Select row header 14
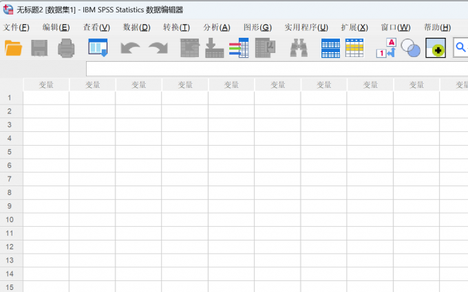The image size is (468, 292). [11, 274]
